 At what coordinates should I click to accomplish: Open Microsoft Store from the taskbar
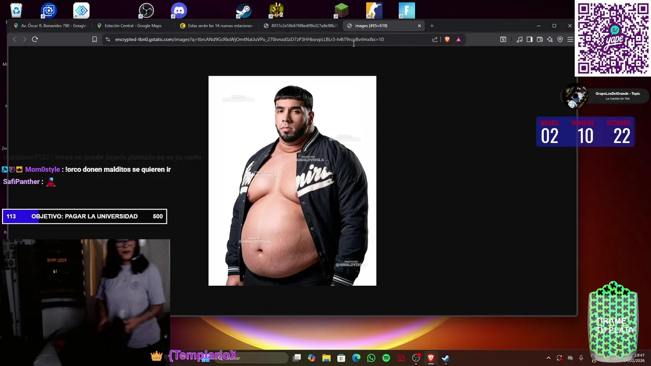341,358
